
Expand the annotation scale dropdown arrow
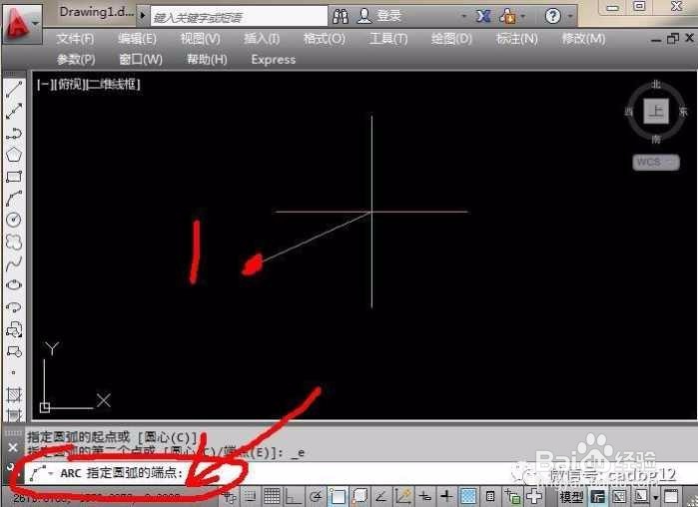pos(655,497)
